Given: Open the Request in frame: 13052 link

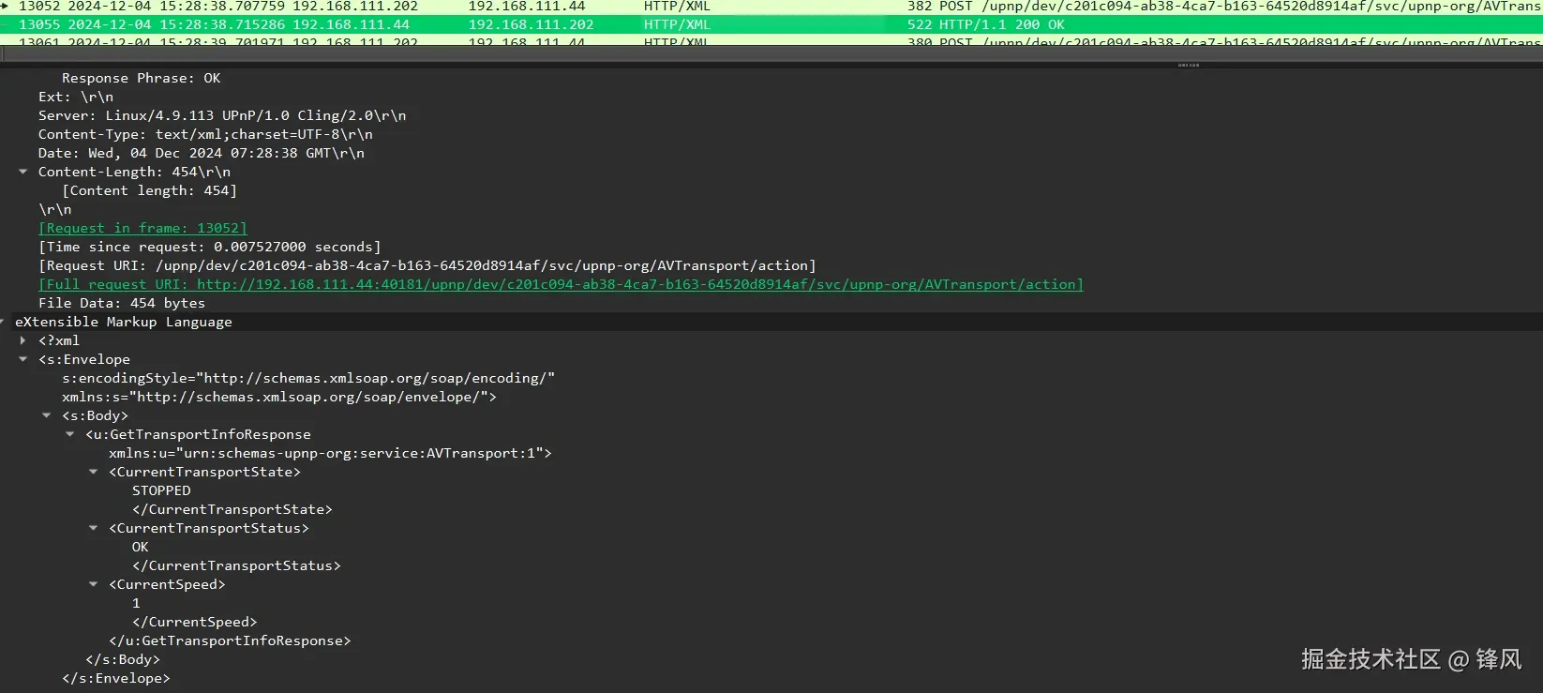Looking at the screenshot, I should (142, 228).
